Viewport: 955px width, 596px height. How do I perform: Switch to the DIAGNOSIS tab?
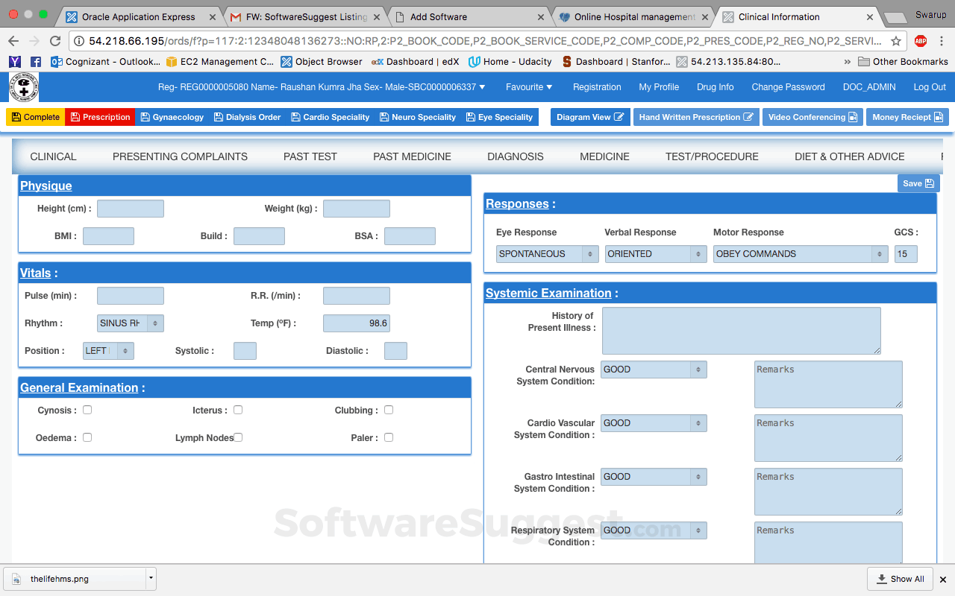(x=516, y=156)
